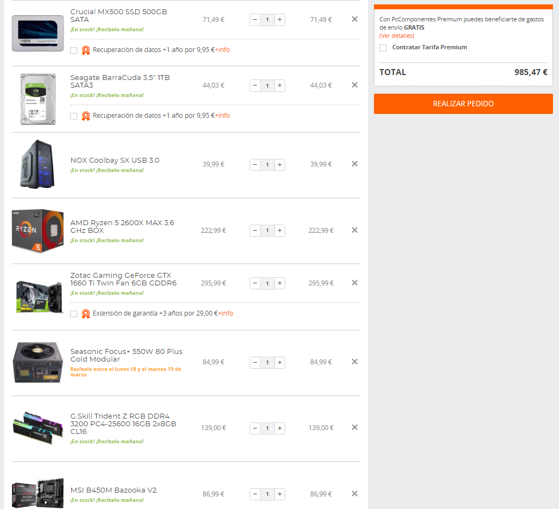Remove AMD Ryzen 5 2600X from cart
This screenshot has height=509, width=559.
tap(354, 230)
